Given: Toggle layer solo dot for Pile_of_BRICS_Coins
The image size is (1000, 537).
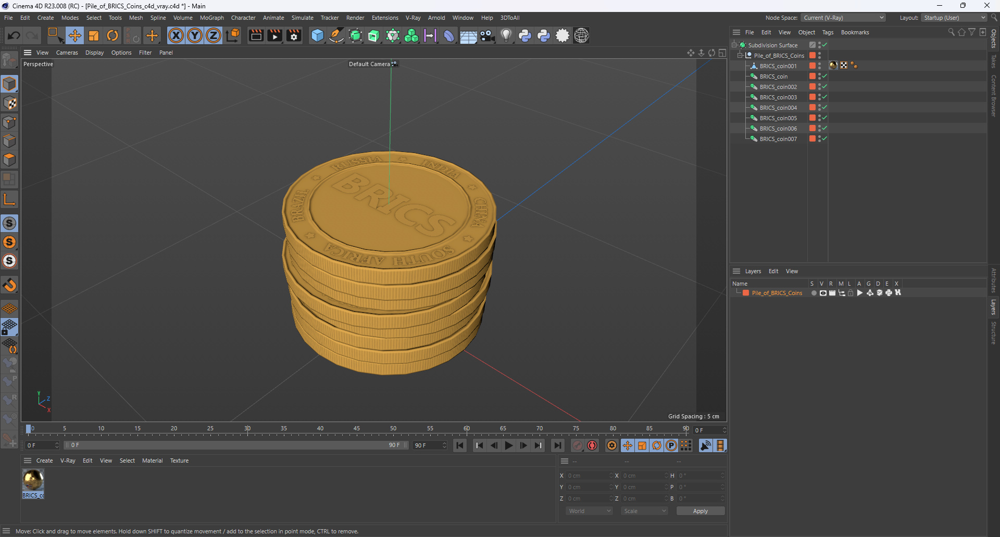Looking at the screenshot, I should (814, 293).
